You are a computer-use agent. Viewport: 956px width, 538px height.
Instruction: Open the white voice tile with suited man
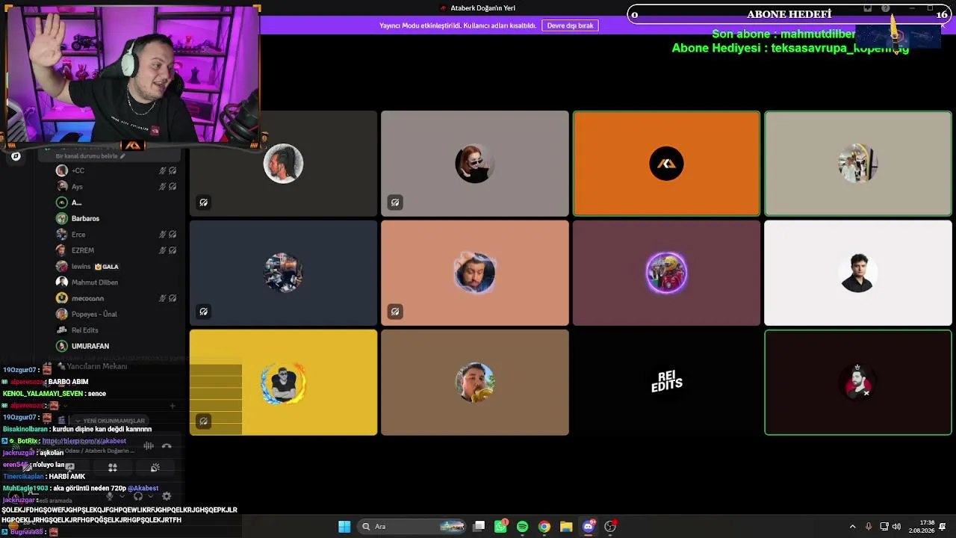click(x=857, y=273)
